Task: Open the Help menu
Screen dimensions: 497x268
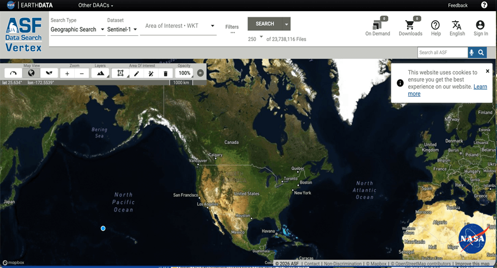Action: tap(436, 28)
